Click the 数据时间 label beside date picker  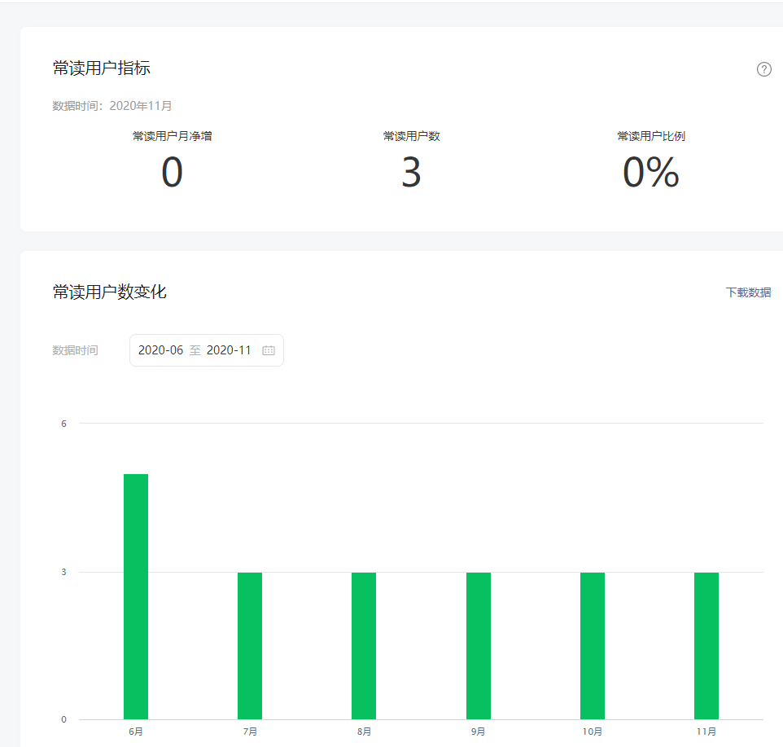tap(76, 350)
